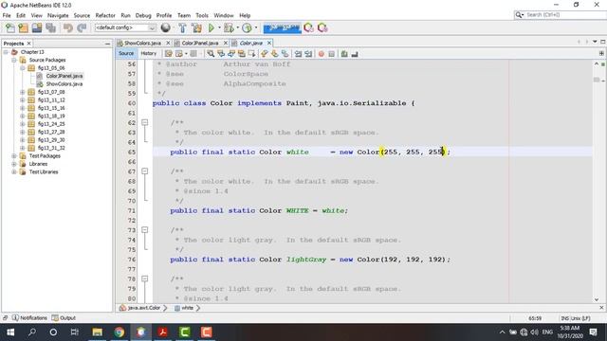This screenshot has width=607, height=341.
Task: Open the Profile menu
Action: (x=164, y=15)
